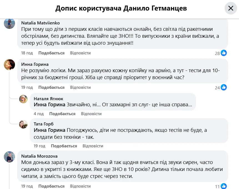The image size is (239, 189).
Task: Open Natalia Morozova's profile name link
Action: click(x=39, y=156)
